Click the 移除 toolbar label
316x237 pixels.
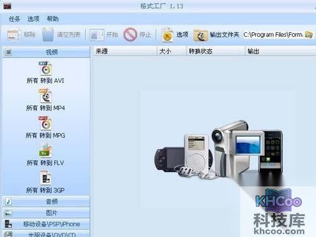click(x=30, y=35)
